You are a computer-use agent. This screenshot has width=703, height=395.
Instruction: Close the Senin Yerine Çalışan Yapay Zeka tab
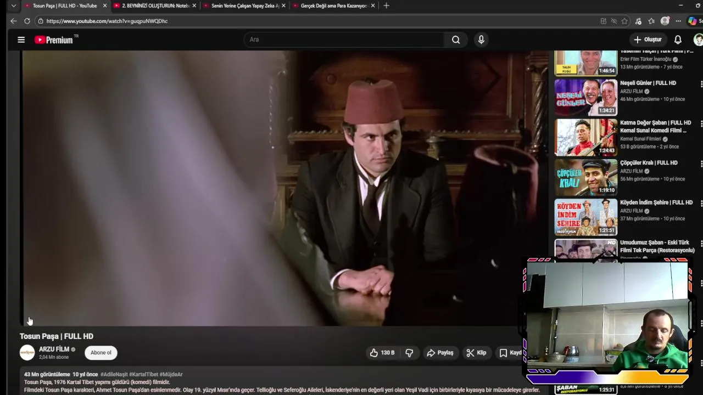click(283, 5)
